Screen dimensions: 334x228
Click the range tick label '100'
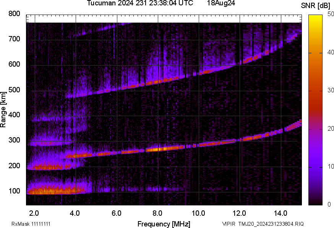14,191
